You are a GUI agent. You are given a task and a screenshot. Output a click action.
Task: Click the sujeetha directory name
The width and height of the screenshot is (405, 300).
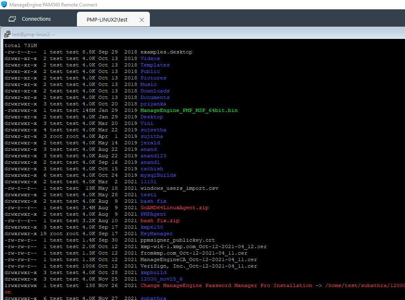[x=153, y=130]
